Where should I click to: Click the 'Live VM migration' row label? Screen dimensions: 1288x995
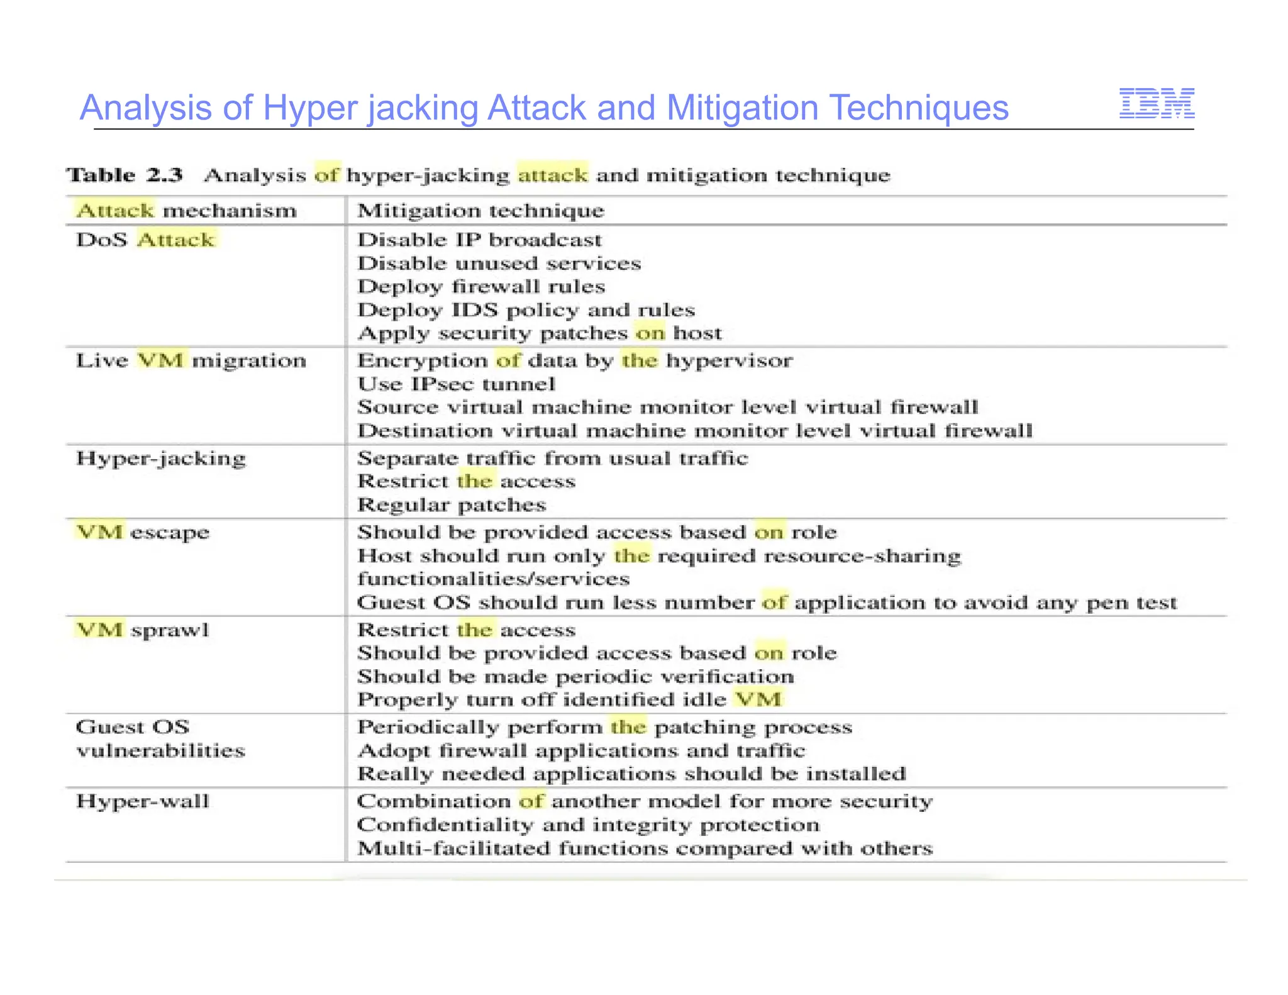click(191, 360)
